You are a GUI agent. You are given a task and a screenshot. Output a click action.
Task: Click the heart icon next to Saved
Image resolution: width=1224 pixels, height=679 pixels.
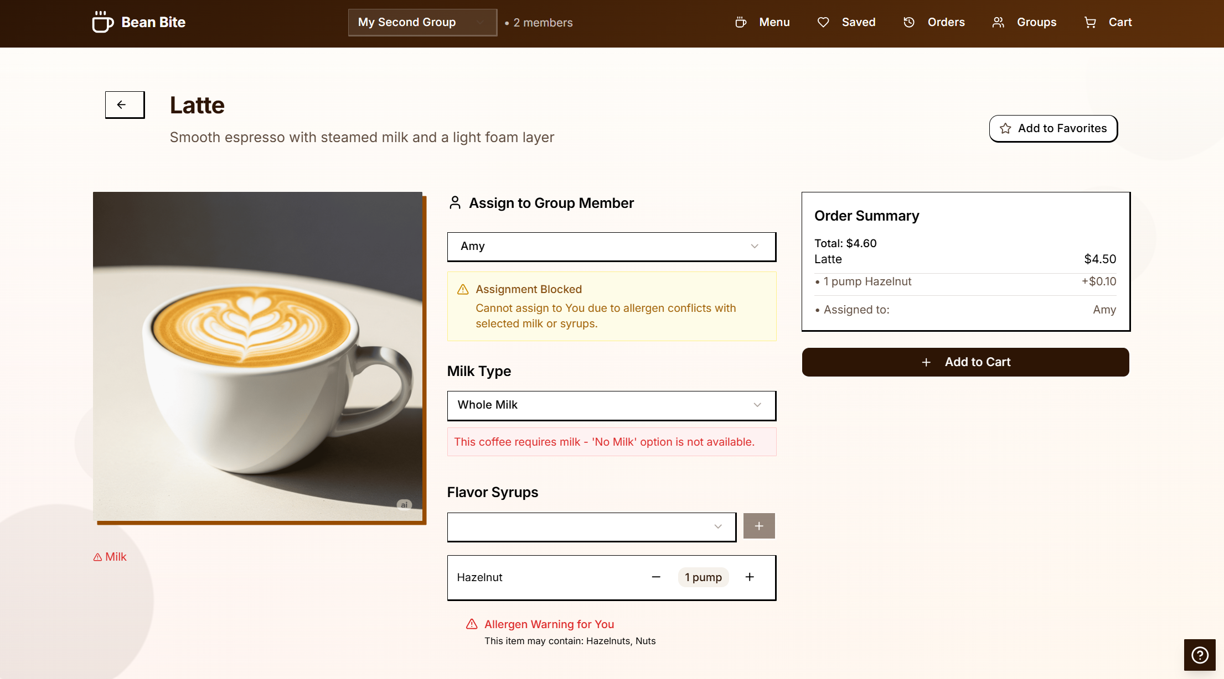coord(823,22)
